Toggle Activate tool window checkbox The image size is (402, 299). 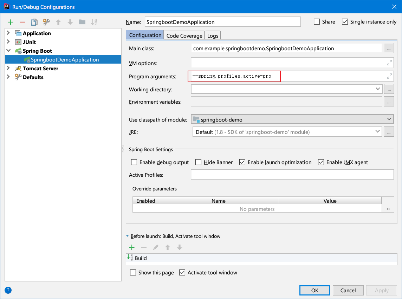pyautogui.click(x=182, y=273)
